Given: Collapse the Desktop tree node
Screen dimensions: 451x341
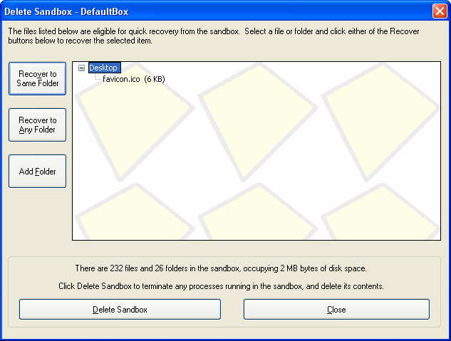Looking at the screenshot, I should click(81, 68).
